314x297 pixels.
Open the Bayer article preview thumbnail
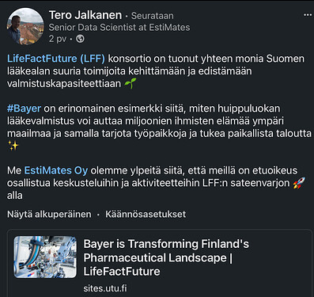tap(45, 257)
